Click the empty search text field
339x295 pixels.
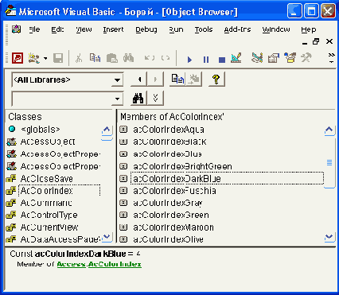[x=61, y=99]
